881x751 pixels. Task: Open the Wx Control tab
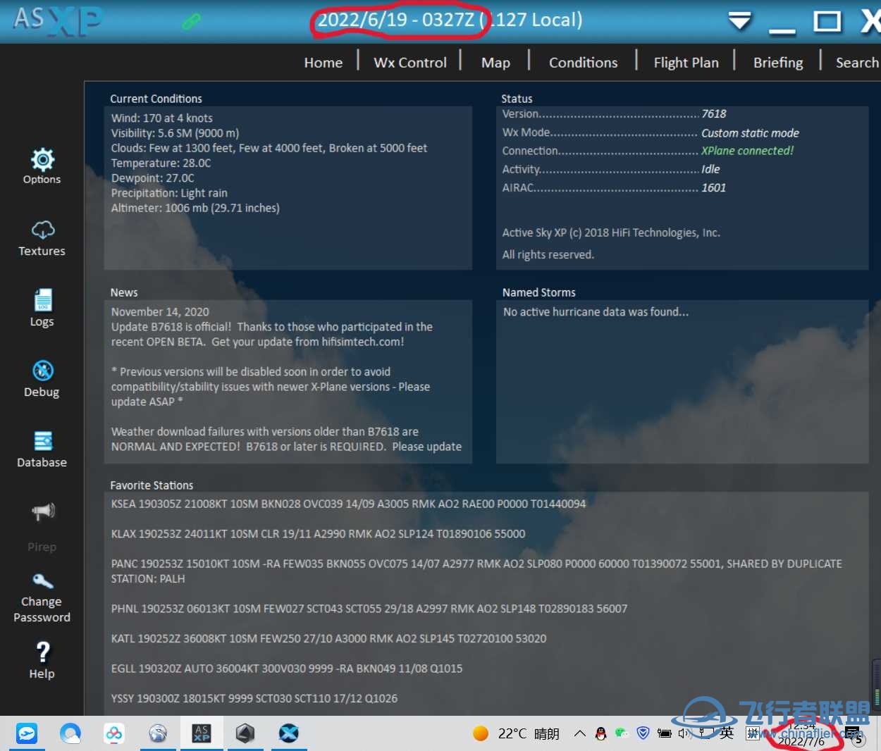click(x=410, y=63)
